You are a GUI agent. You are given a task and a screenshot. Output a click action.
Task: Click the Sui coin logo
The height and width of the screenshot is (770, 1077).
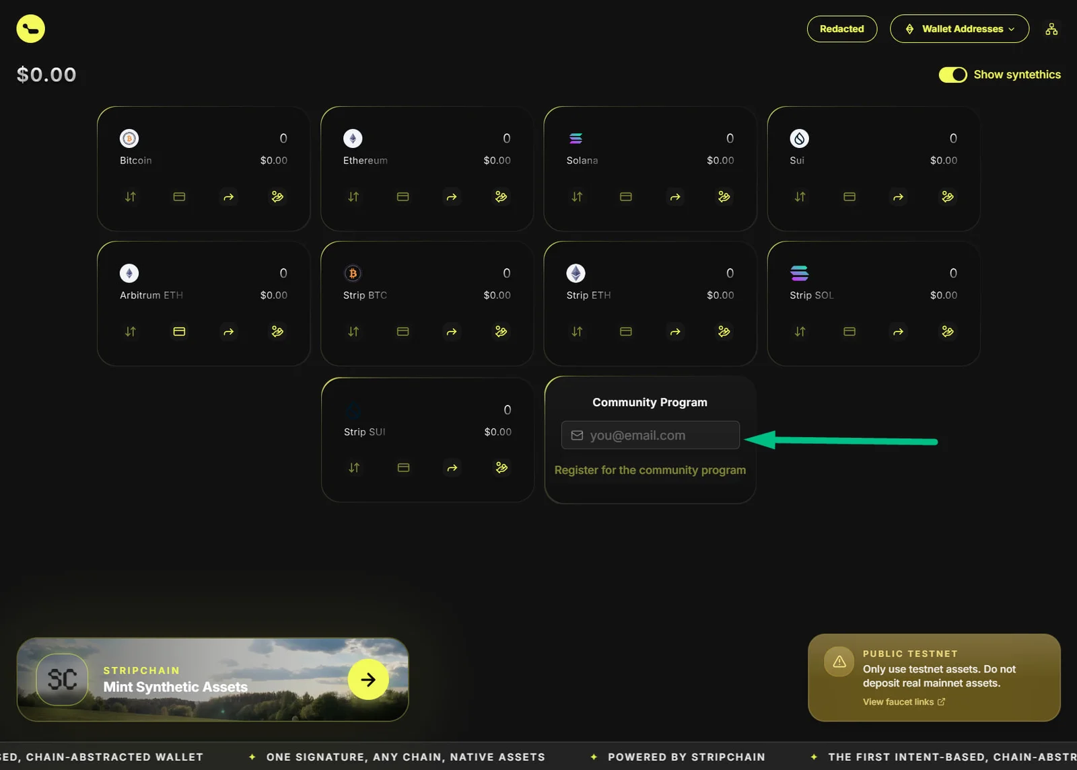[x=799, y=139]
